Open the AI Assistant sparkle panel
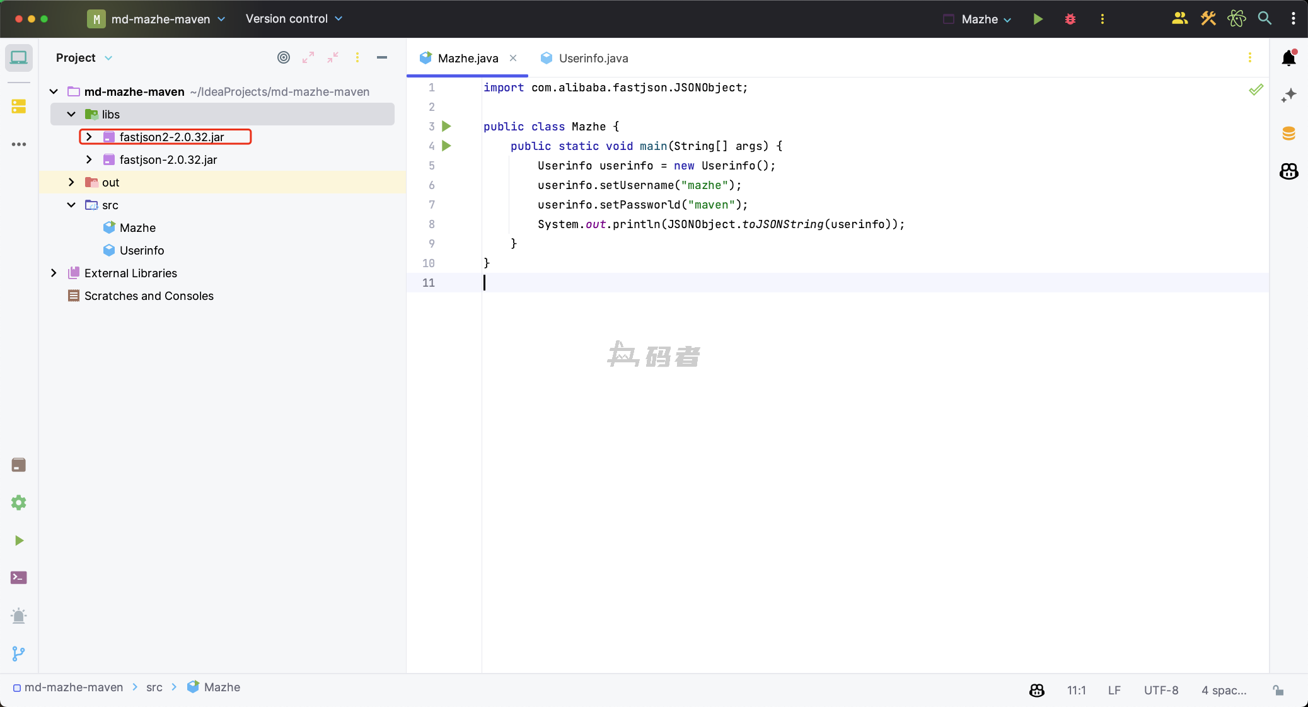 tap(1288, 95)
